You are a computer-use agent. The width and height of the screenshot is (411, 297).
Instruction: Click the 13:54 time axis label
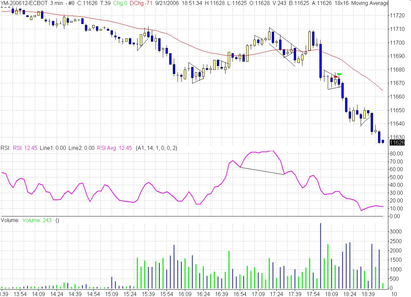20,294
